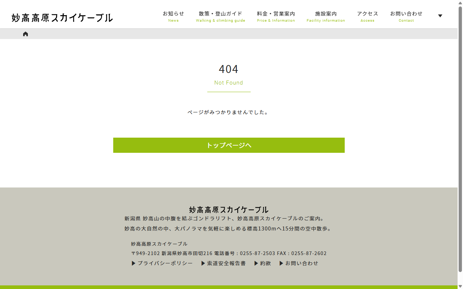This screenshot has width=463, height=289.
Task: Click the scrollbar up arrow
Action: [x=460, y=3]
